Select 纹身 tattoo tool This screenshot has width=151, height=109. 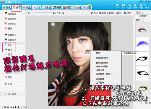[x=8, y=84]
